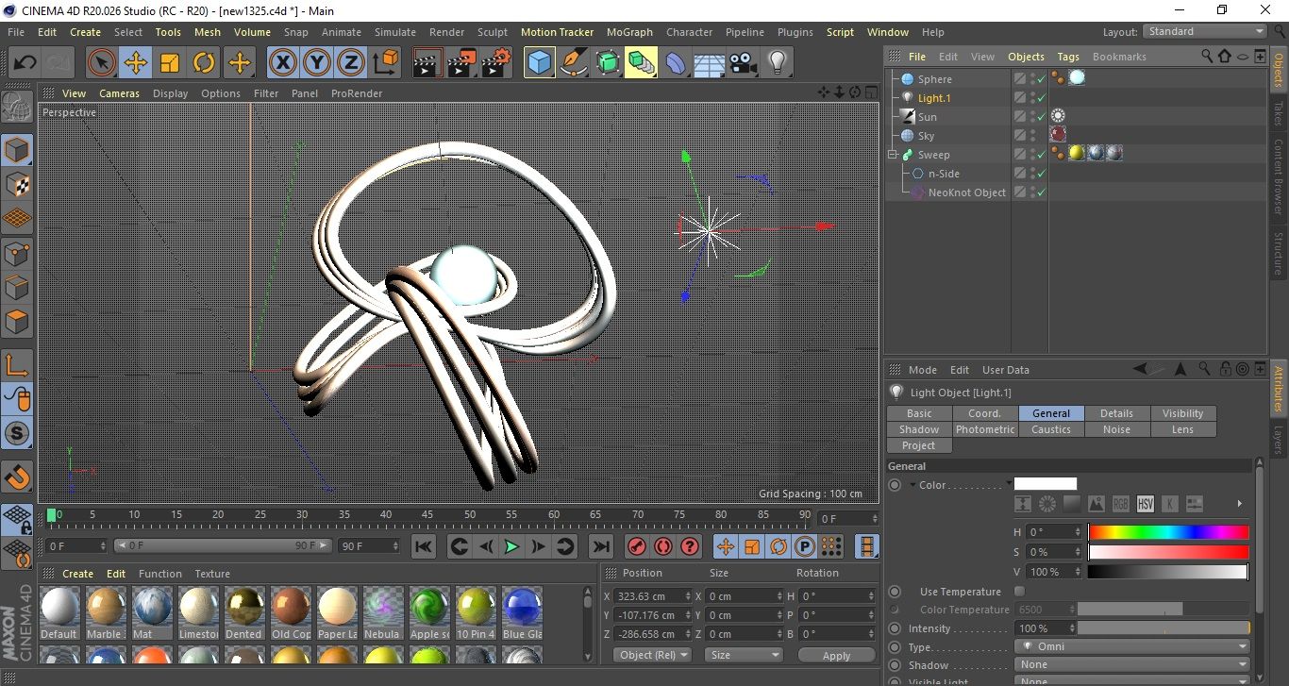This screenshot has height=686, width=1289.
Task: Click Enable Snap magnet icon
Action: point(17,477)
